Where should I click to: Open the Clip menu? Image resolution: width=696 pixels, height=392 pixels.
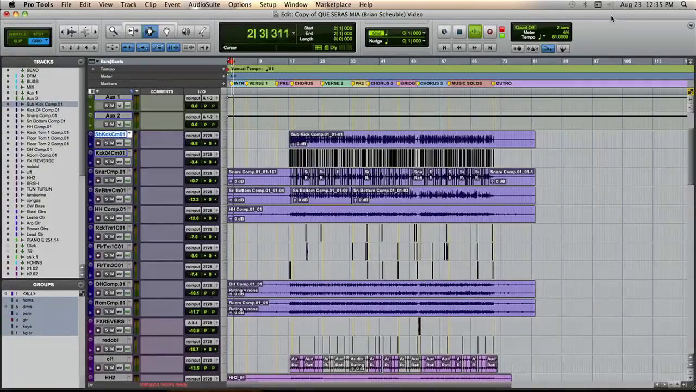click(151, 4)
